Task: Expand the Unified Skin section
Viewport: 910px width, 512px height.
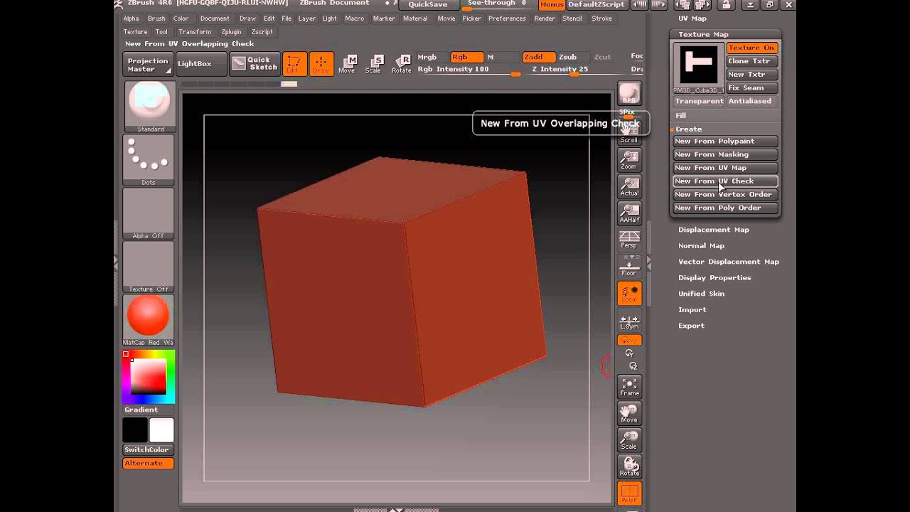Action: click(x=701, y=294)
